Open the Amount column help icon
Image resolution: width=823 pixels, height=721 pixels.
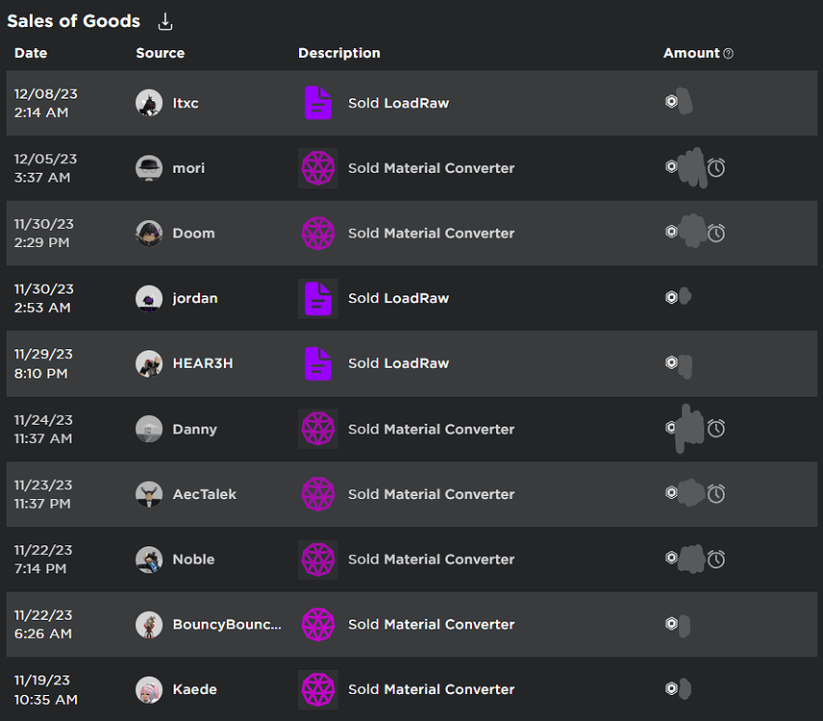[728, 53]
